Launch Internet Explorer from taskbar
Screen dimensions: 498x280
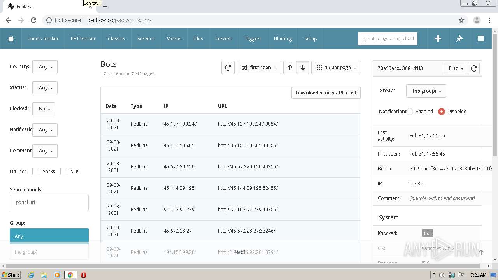coord(31,275)
